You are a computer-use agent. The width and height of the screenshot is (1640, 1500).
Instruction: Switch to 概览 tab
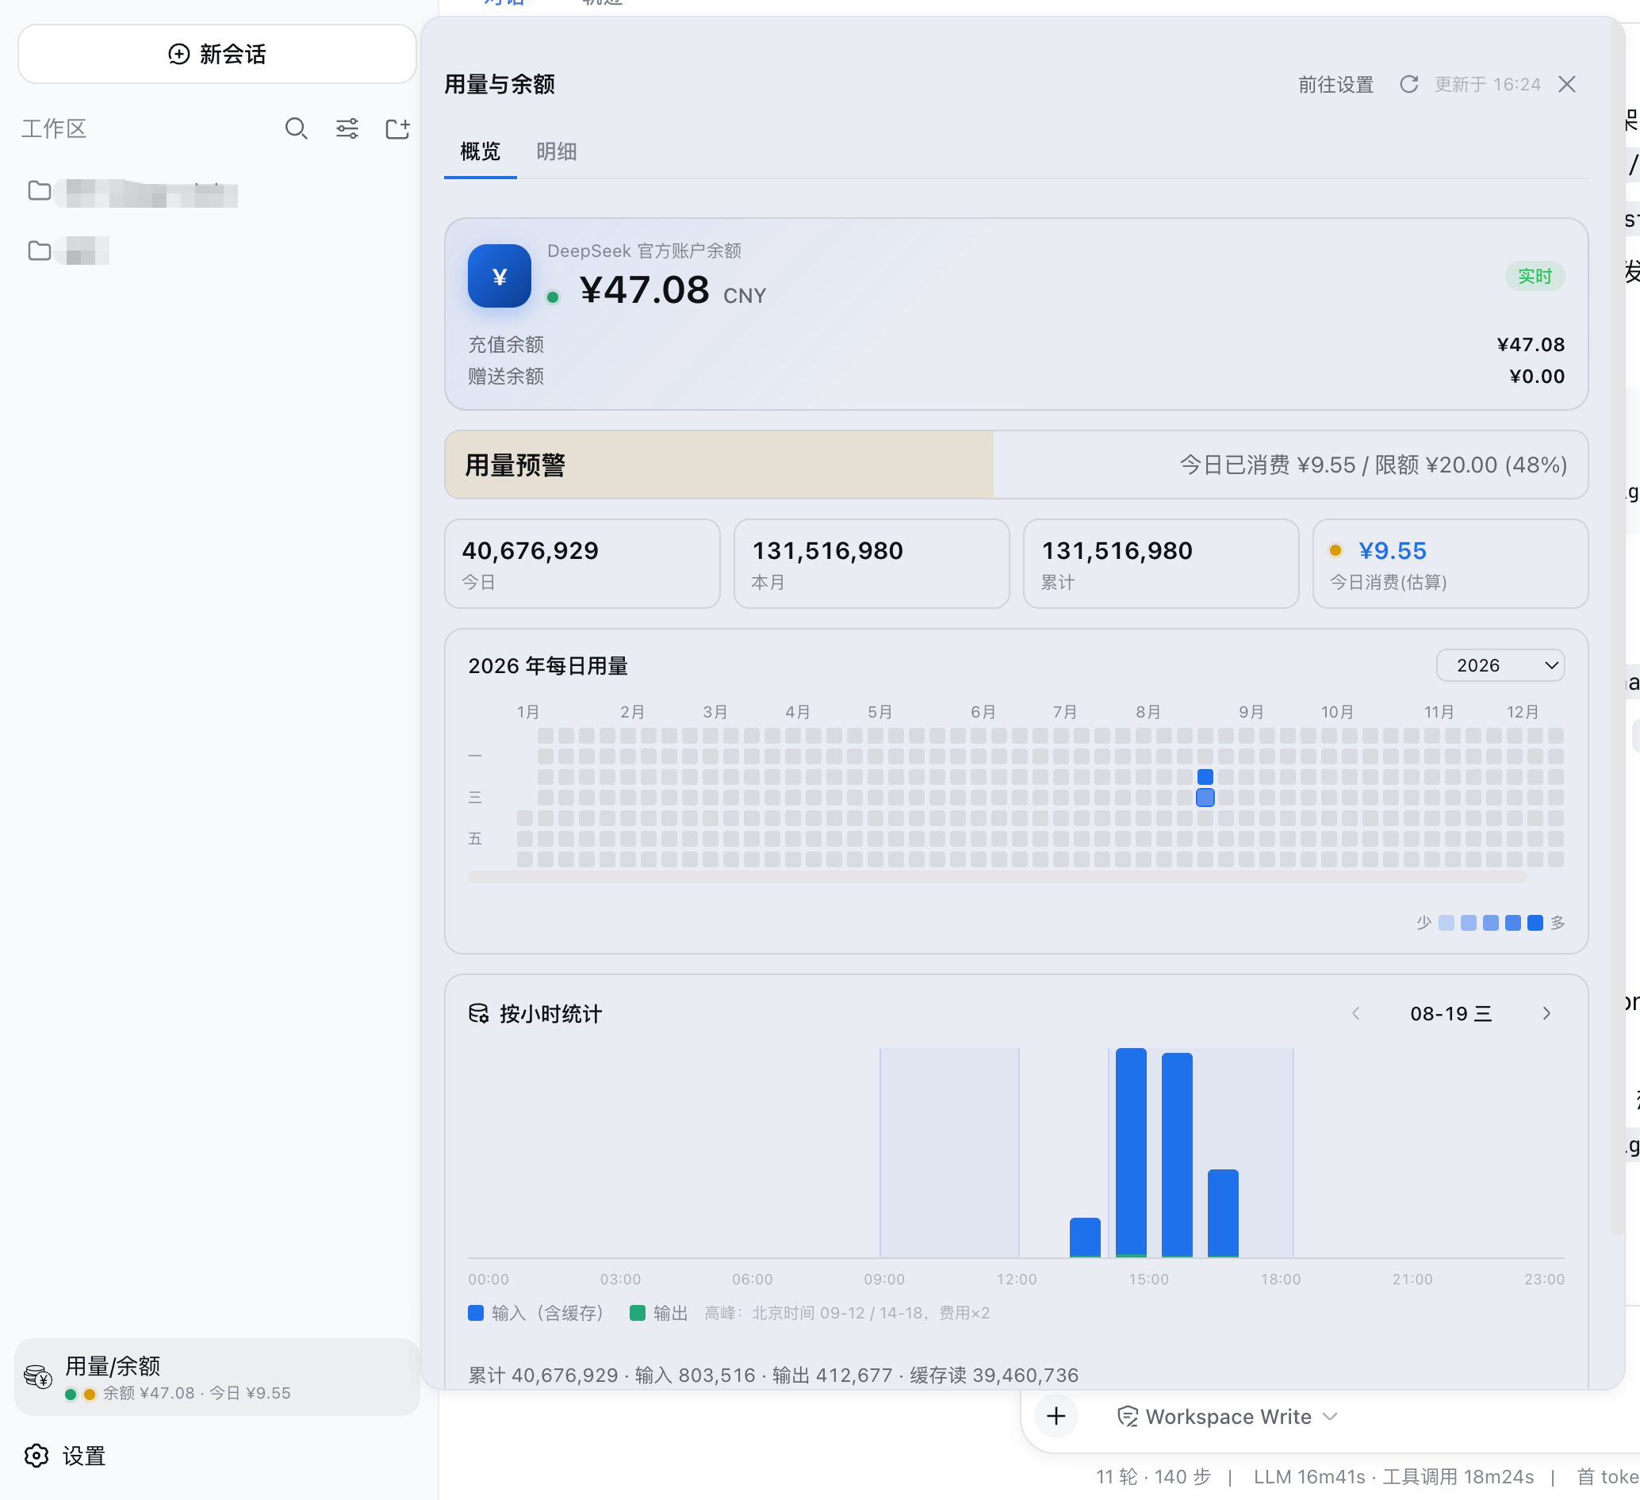pyautogui.click(x=480, y=152)
